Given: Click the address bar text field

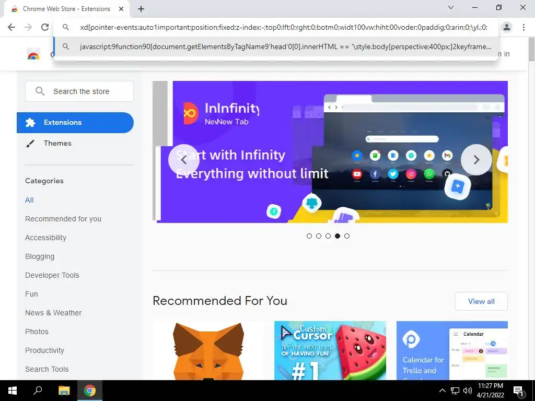Looking at the screenshot, I should (283, 27).
